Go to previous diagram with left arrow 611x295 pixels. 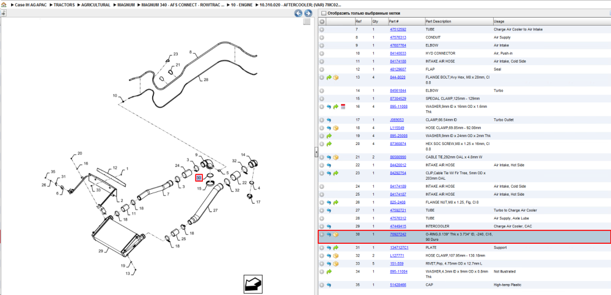[x=298, y=13]
